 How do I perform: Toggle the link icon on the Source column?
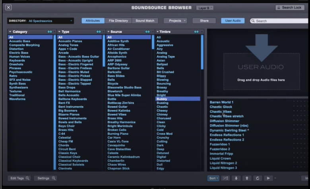coord(147,32)
